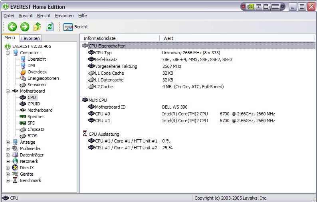This screenshot has height=202, width=317.
Task: Expand the Multimedia branch
Action: (x=8, y=149)
